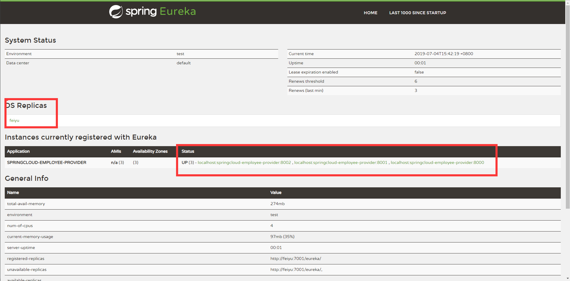This screenshot has height=281, width=570.
Task: Click the Data center value 'default'
Action: tap(183, 63)
